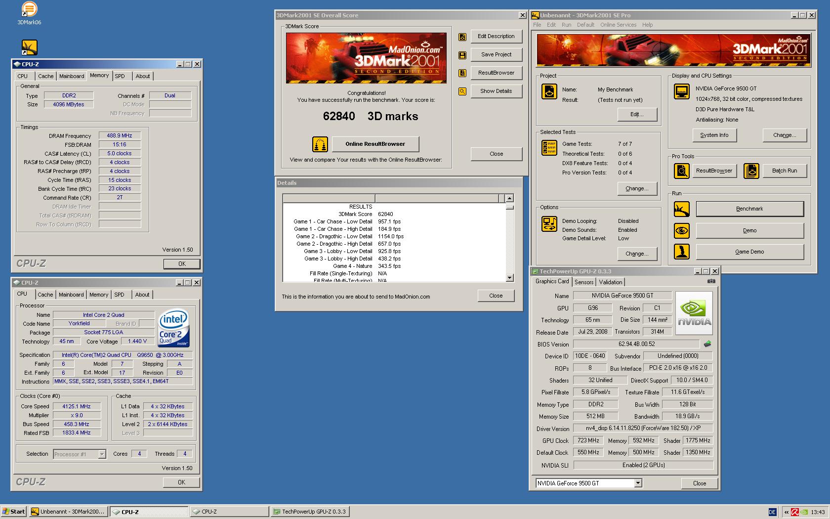Image resolution: width=830 pixels, height=519 pixels.
Task: Click the Core Speed 4125.1 MHz field
Action: pos(77,407)
